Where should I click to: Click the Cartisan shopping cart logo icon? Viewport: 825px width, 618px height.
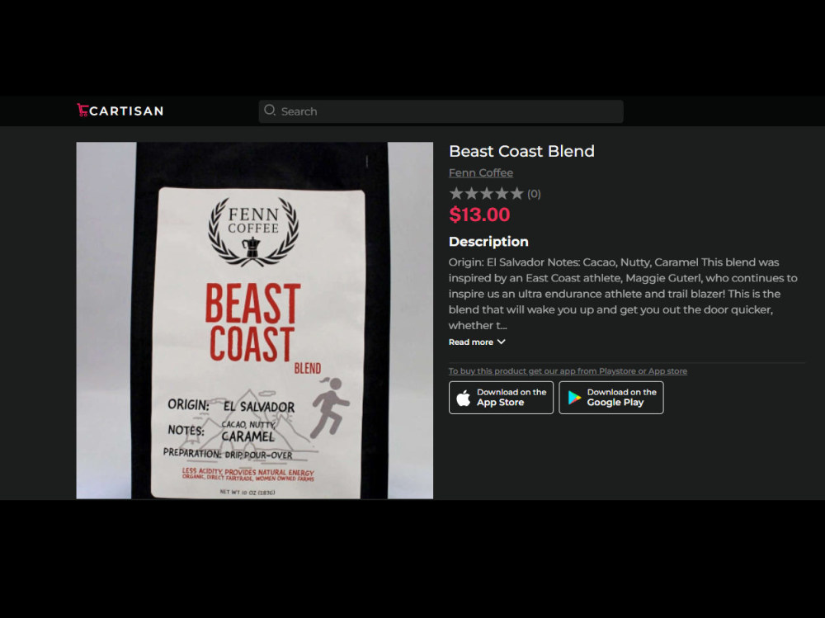(x=82, y=110)
